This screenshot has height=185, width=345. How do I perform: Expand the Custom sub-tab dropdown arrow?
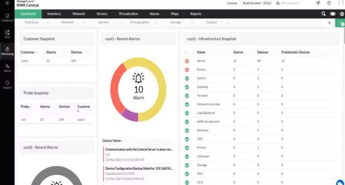pos(228,23)
